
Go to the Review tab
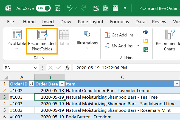[159, 22]
